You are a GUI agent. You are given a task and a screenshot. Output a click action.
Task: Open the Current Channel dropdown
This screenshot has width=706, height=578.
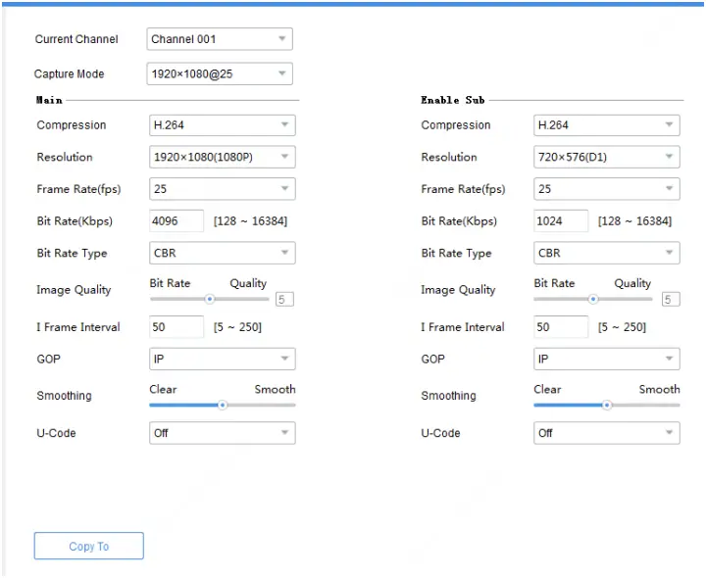pyautogui.click(x=220, y=39)
